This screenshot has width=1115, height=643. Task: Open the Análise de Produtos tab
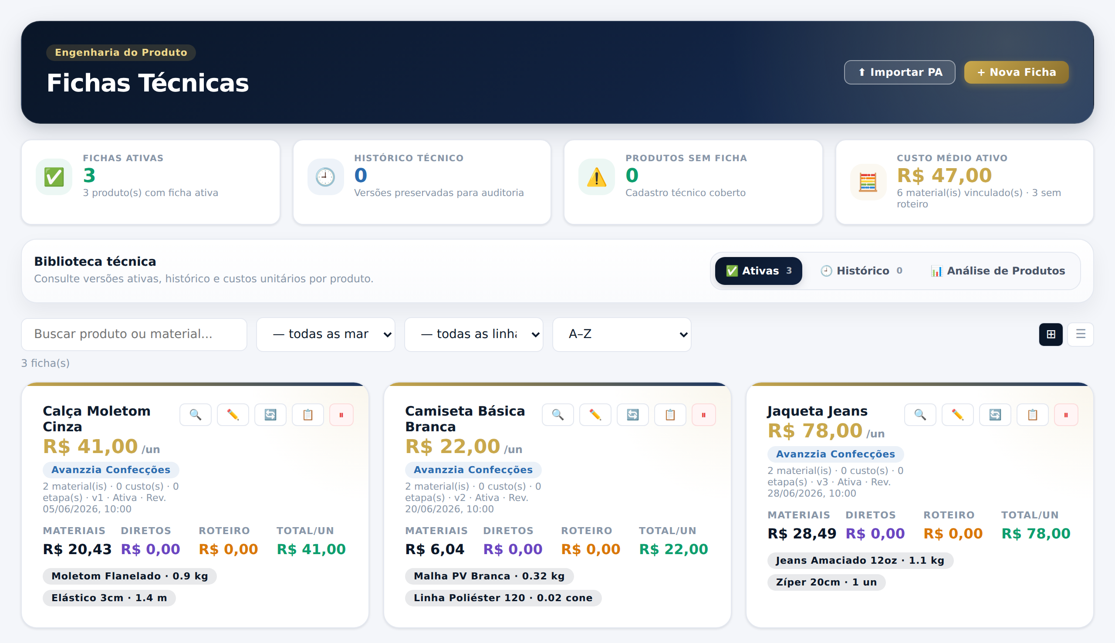pos(997,271)
